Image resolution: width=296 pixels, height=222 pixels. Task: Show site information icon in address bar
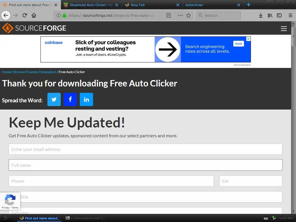(x=58, y=15)
